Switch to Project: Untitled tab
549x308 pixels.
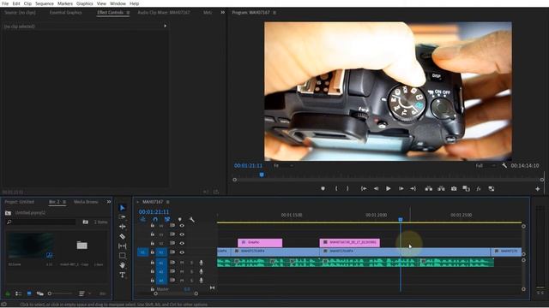point(19,202)
